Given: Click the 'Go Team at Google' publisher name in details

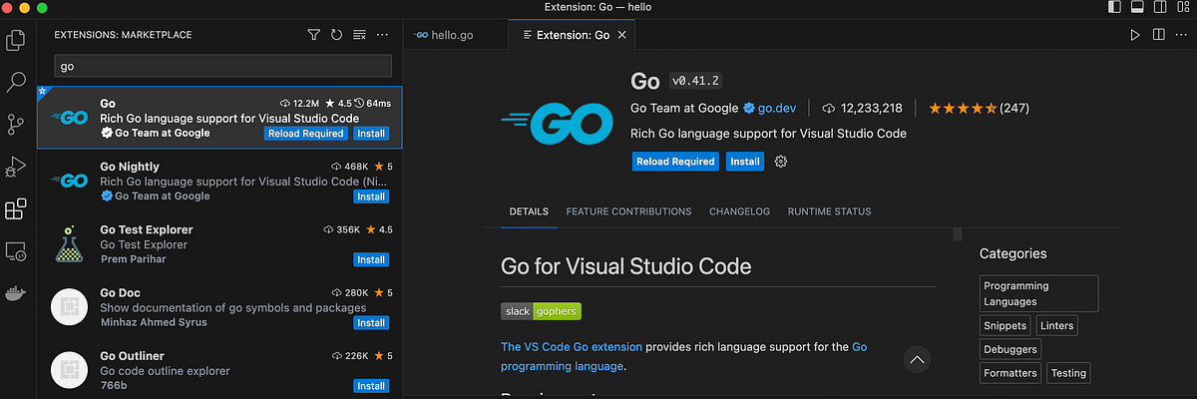Looking at the screenshot, I should (x=685, y=108).
